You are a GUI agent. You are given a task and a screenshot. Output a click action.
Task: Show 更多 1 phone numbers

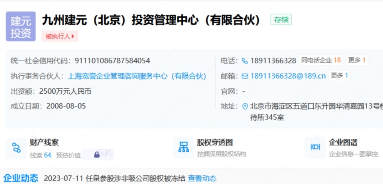(x=357, y=61)
